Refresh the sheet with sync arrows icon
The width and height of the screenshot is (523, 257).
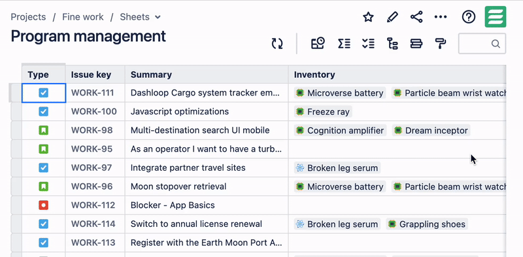tap(277, 44)
